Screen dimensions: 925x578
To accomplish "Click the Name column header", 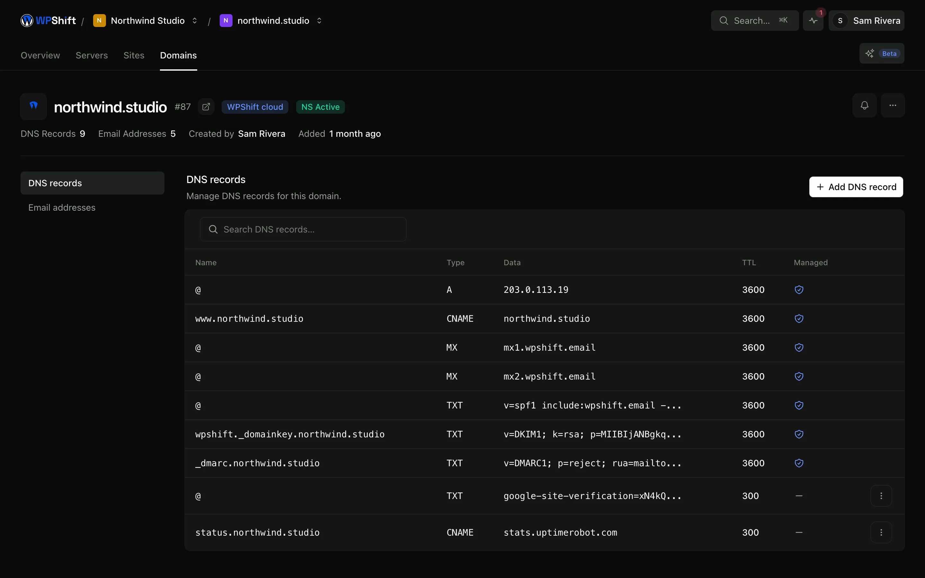I will pyautogui.click(x=206, y=263).
